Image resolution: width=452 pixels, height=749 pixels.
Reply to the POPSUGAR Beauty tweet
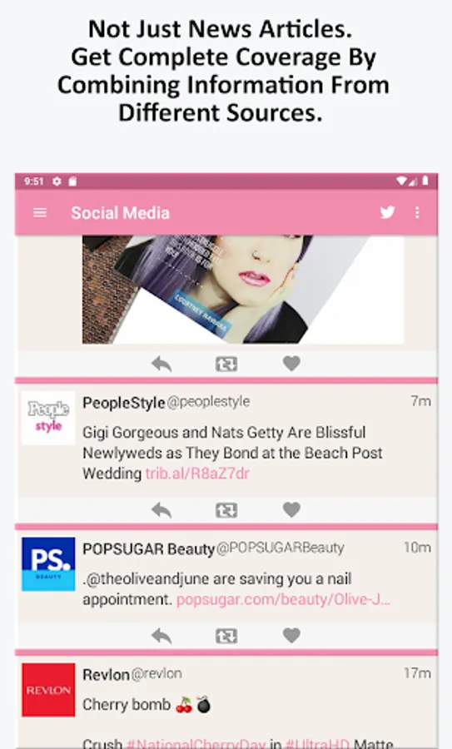coord(161,636)
